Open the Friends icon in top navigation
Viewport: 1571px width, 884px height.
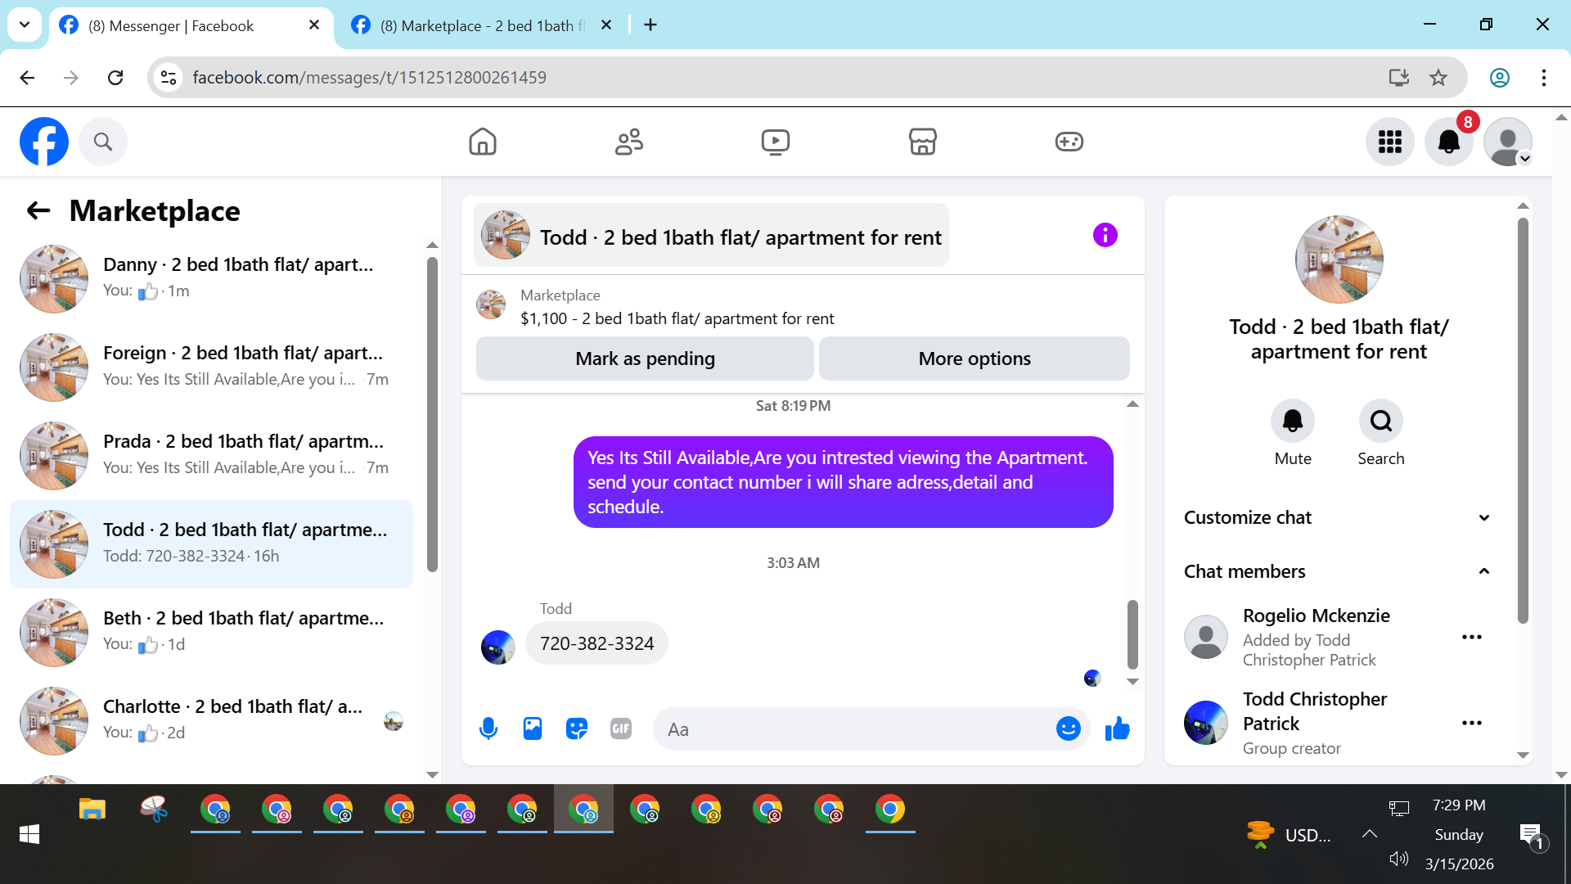click(629, 142)
